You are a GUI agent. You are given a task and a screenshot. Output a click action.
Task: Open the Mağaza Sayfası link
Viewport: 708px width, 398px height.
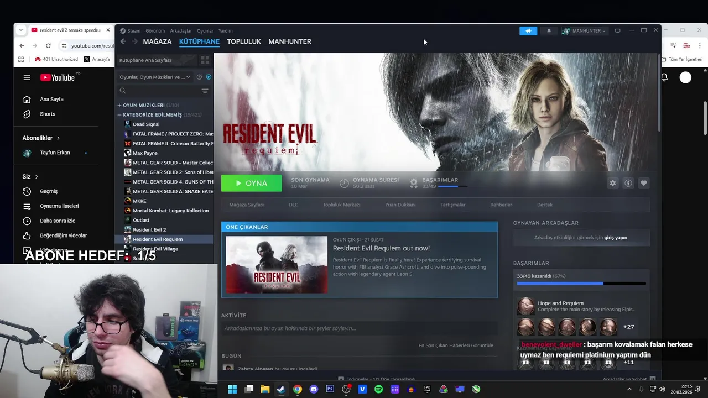pos(246,205)
